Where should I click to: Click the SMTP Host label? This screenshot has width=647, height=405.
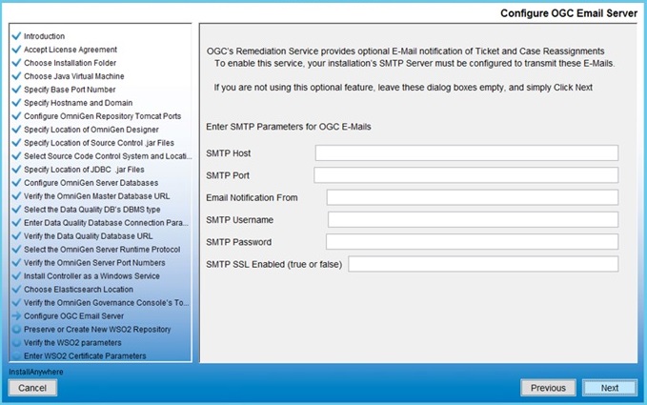228,153
